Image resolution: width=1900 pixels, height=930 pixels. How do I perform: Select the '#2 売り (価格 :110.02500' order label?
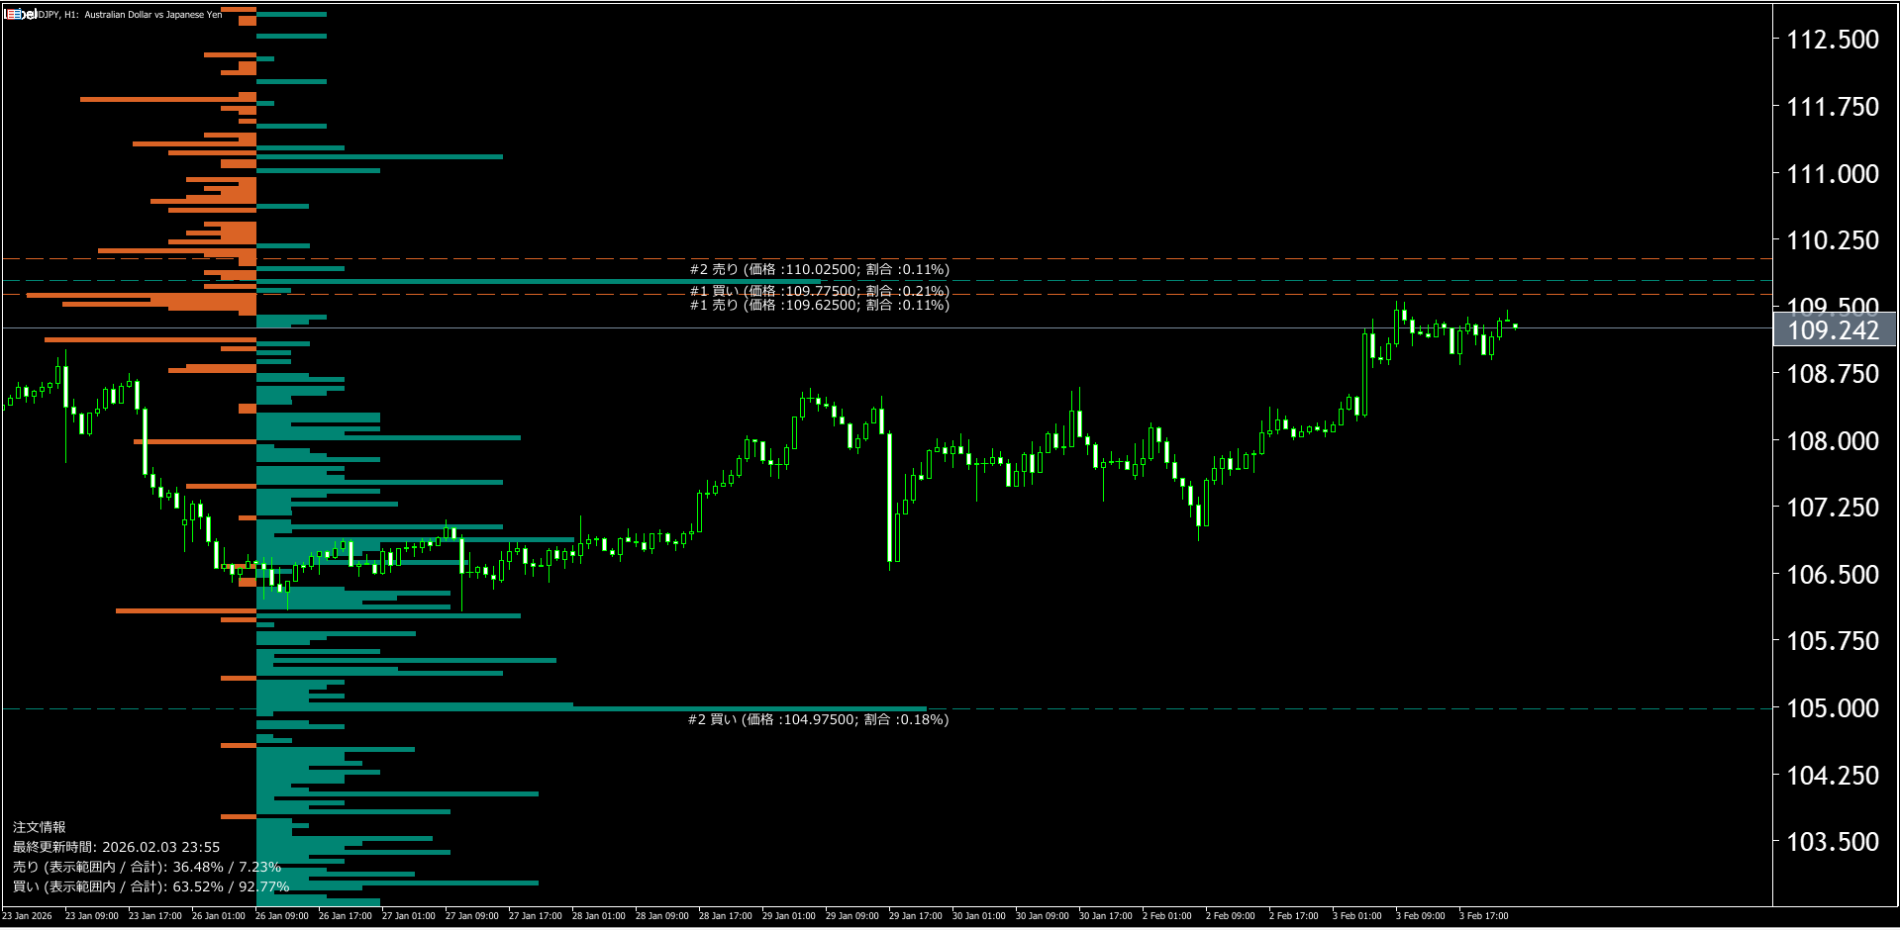tap(819, 269)
